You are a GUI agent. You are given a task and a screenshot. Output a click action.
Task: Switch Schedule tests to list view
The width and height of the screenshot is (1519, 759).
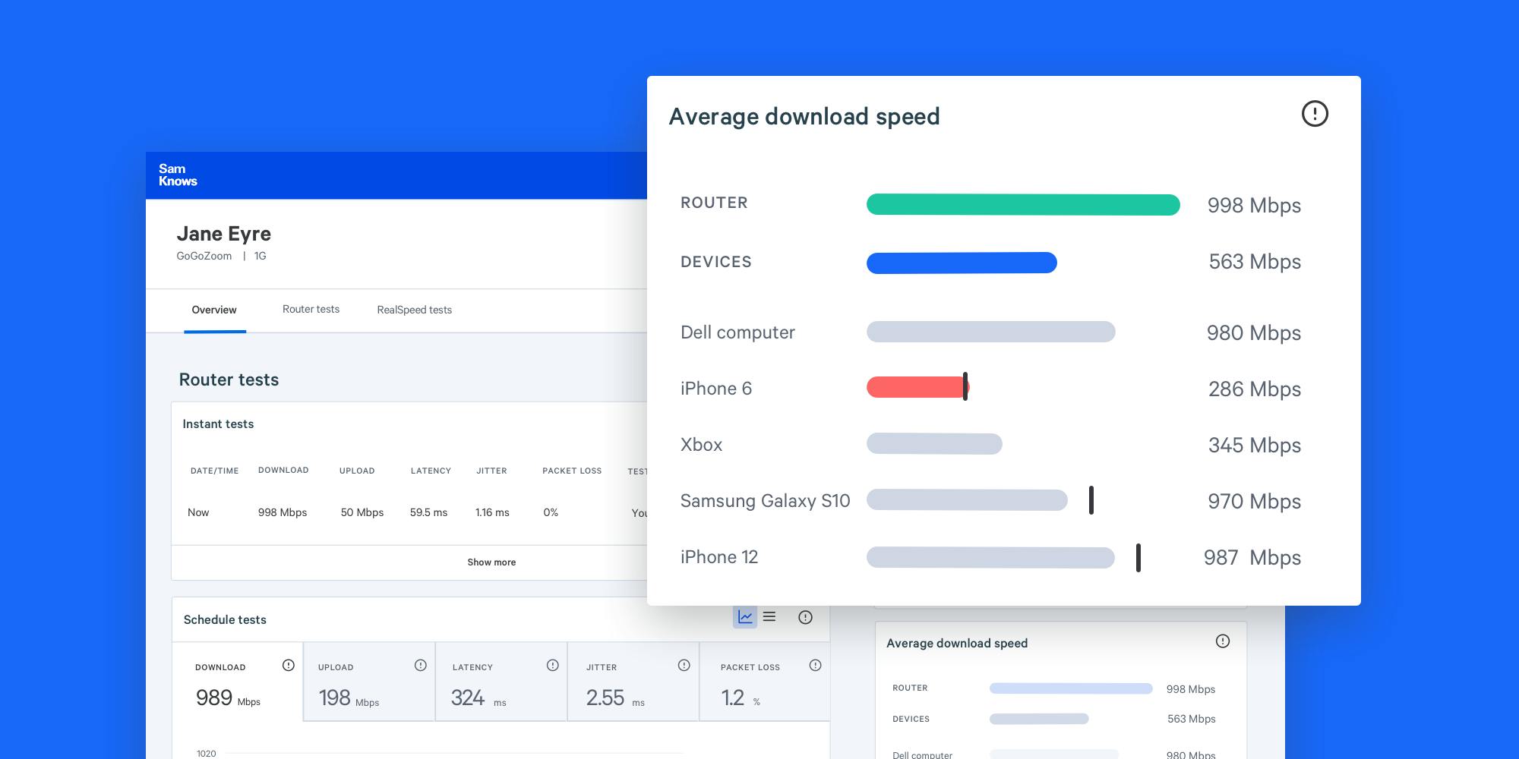[769, 617]
